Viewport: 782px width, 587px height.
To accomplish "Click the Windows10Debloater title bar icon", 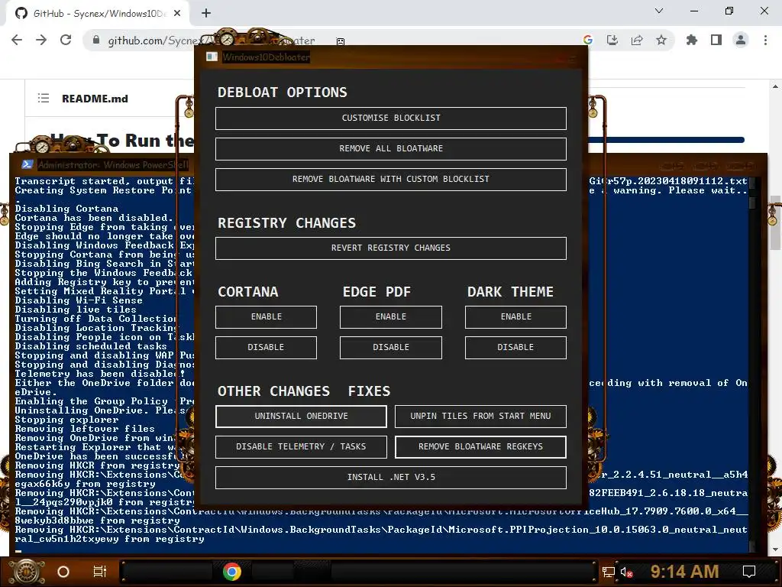I will pyautogui.click(x=212, y=57).
